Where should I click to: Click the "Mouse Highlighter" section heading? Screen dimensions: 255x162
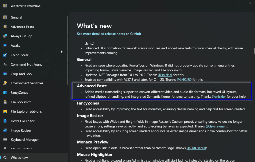coord(95,154)
